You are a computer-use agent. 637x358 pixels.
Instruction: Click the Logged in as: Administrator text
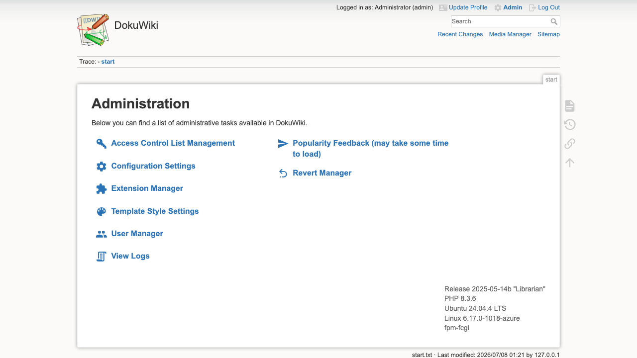(x=384, y=7)
